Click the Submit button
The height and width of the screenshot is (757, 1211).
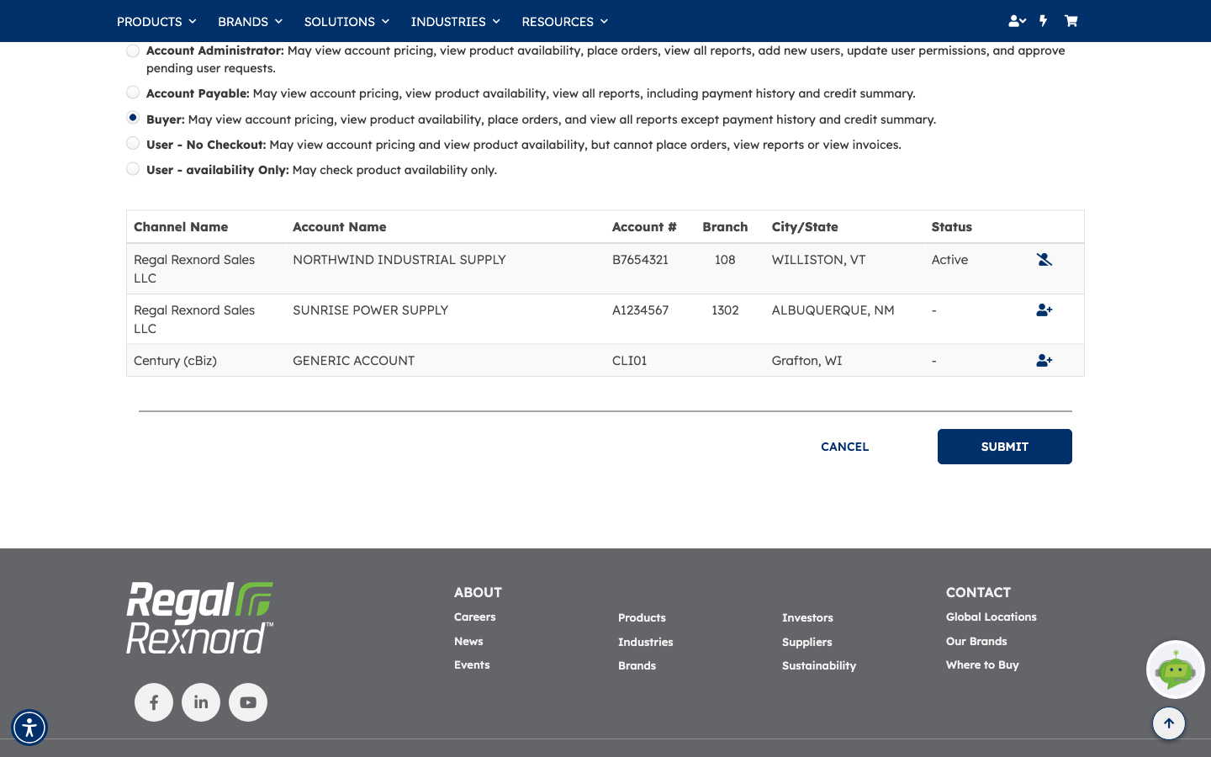click(1005, 447)
